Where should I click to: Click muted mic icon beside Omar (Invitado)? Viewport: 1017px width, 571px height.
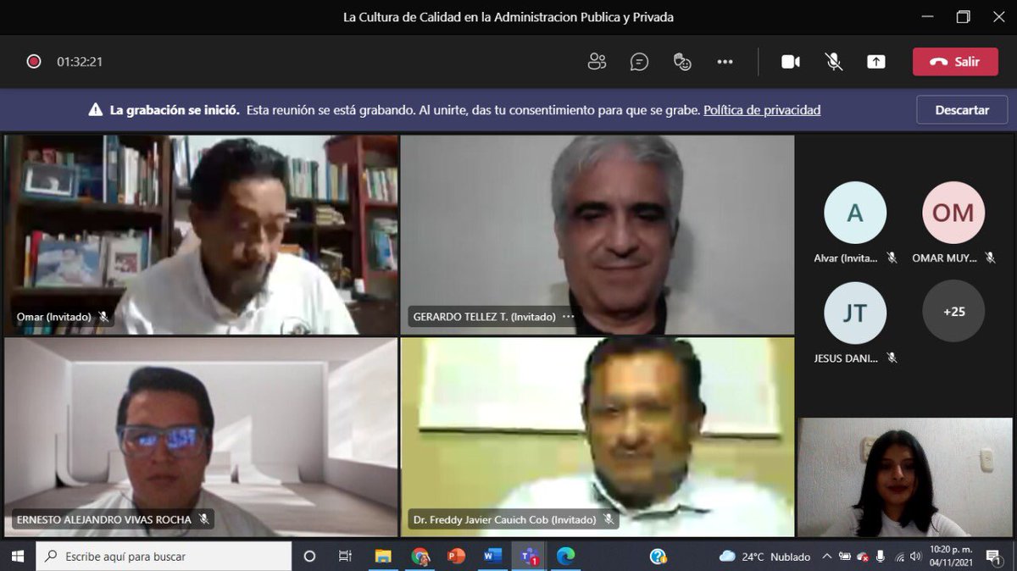pyautogui.click(x=103, y=317)
